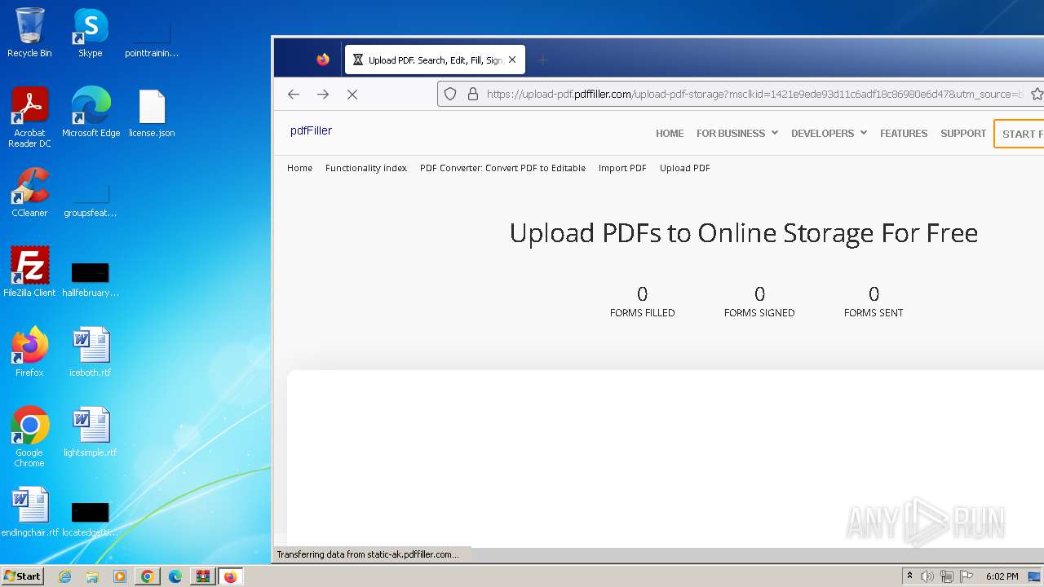Open the Microsoft Edge desktop shortcut
This screenshot has width=1044, height=587.
coord(91,113)
